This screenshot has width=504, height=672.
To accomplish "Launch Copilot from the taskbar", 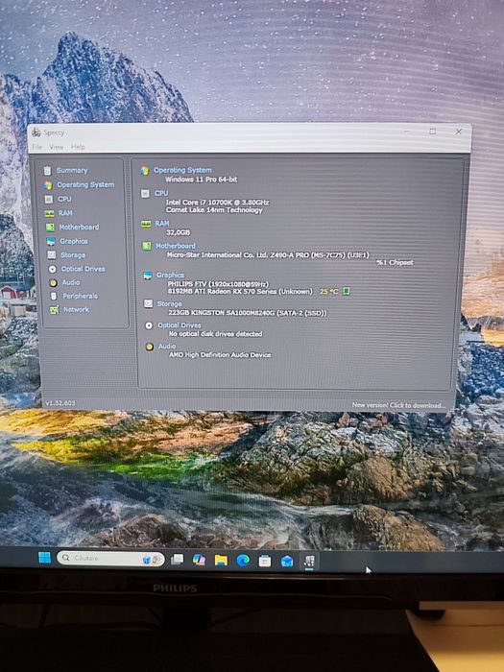I will [199, 560].
